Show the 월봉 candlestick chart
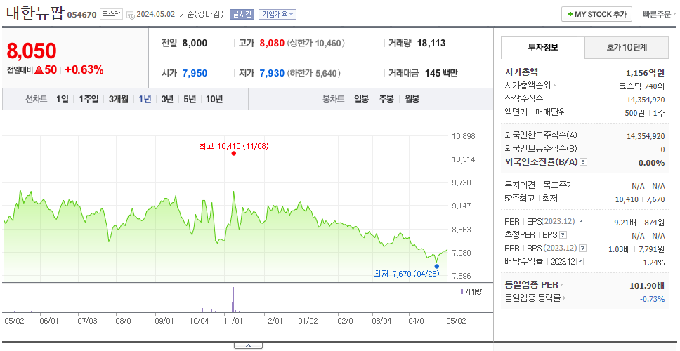Image resolution: width=680 pixels, height=351 pixels. click(412, 99)
